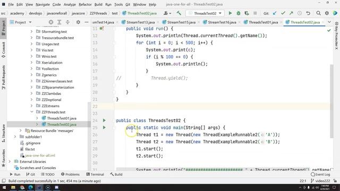Viewport: 340px width, 191px height.
Task: Open File Explorer from taskbar
Action: (x=13, y=187)
